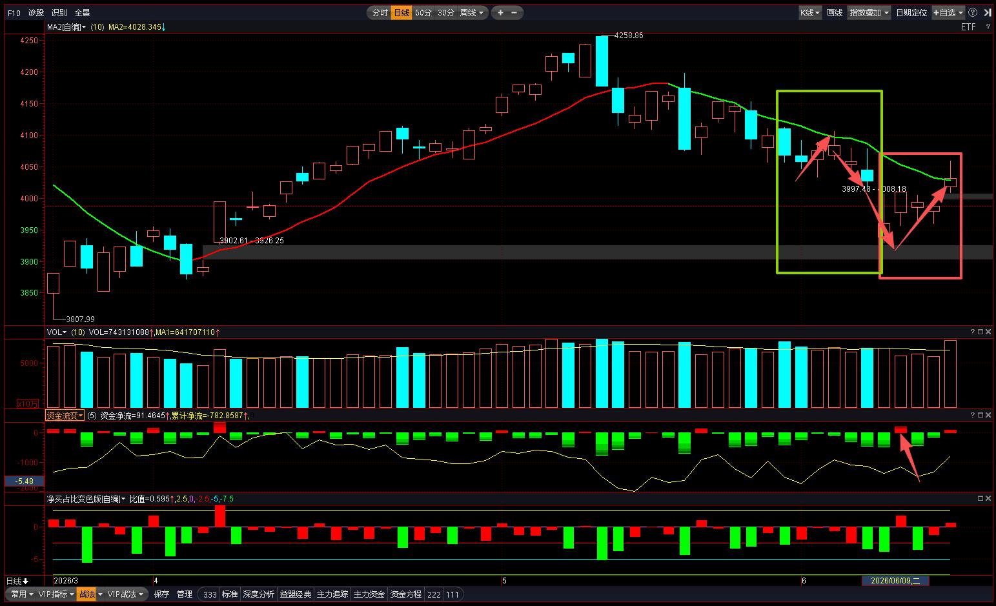Activate the 画线 drawing tool
Screen dimensions: 996x606
coord(835,13)
